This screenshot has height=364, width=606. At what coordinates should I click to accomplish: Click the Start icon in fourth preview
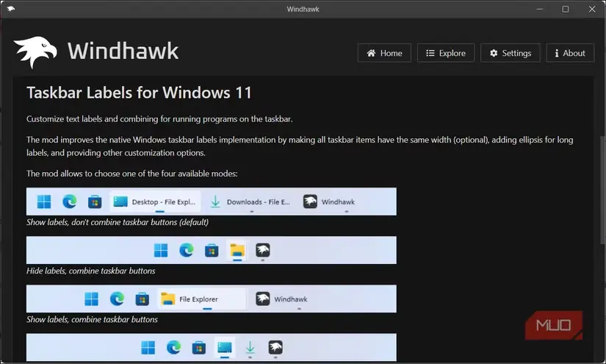click(x=148, y=347)
